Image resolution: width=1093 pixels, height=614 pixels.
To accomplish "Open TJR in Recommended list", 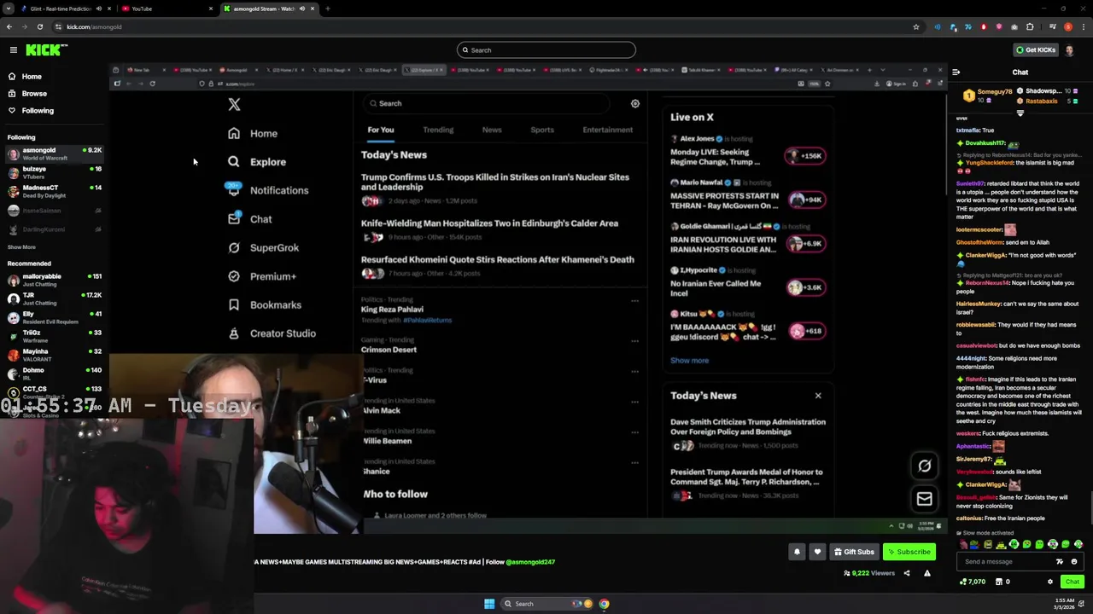I will tap(55, 298).
